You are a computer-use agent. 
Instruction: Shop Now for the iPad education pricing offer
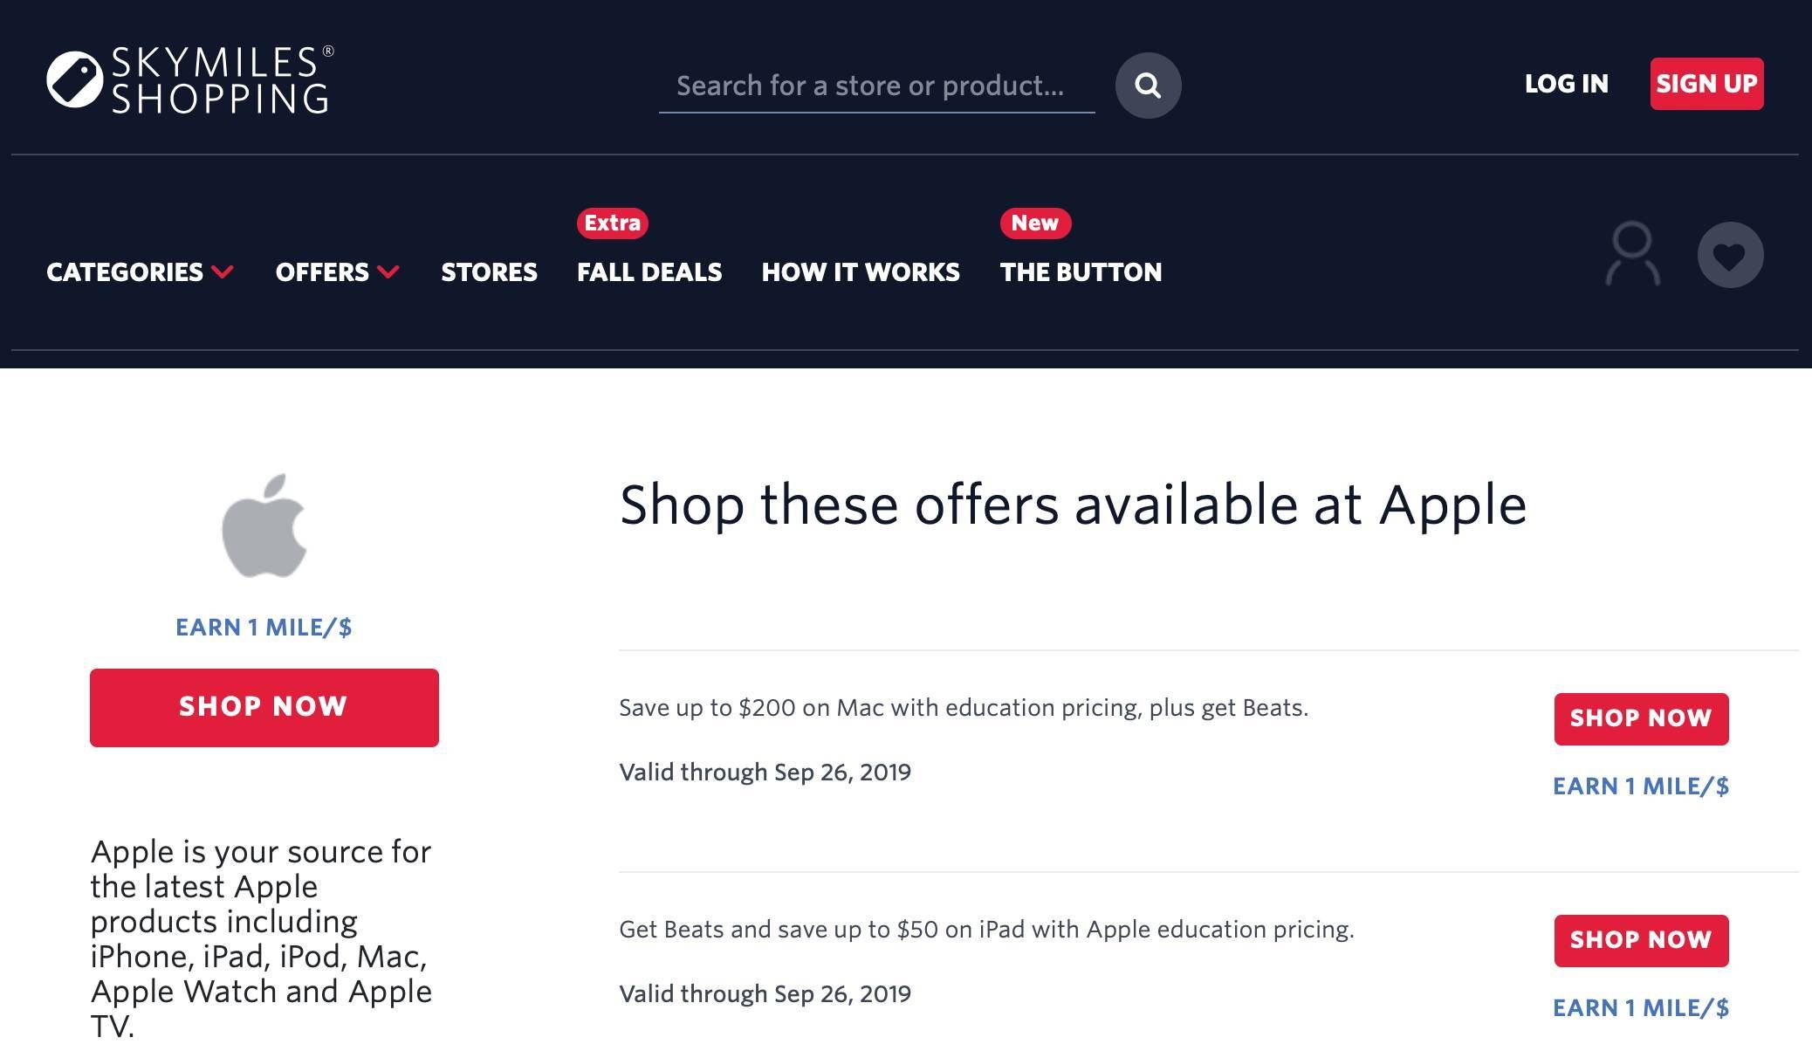coord(1641,941)
